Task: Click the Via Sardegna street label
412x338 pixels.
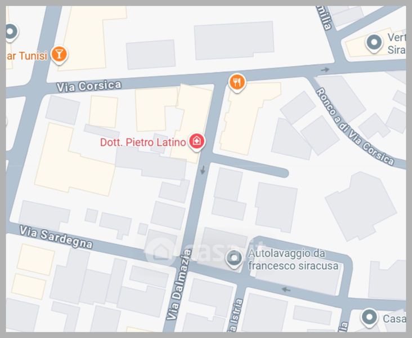Action: pos(56,238)
